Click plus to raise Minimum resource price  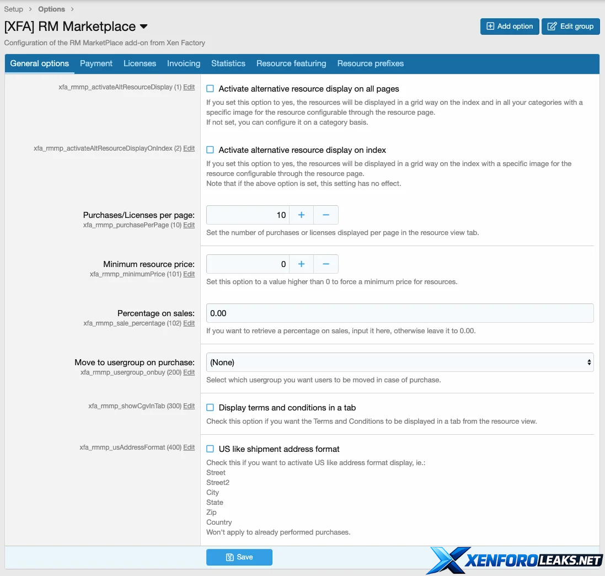pos(301,264)
